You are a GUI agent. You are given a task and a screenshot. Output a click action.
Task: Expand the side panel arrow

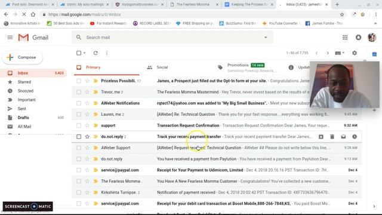tap(374, 207)
